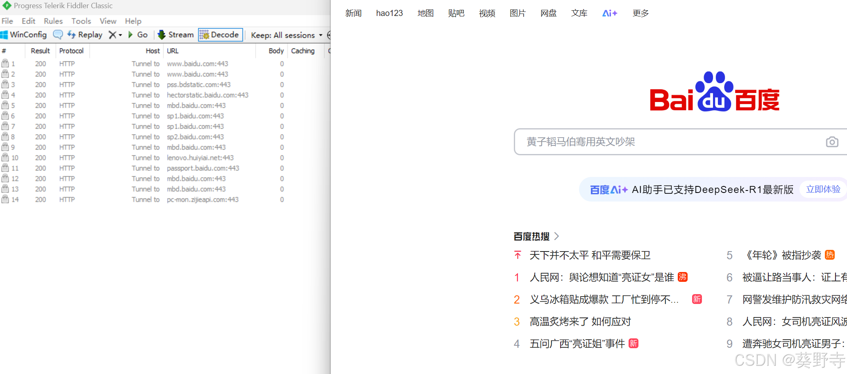
Task: Open hot search item 义乌冰箱贴成爆款
Action: (x=604, y=299)
